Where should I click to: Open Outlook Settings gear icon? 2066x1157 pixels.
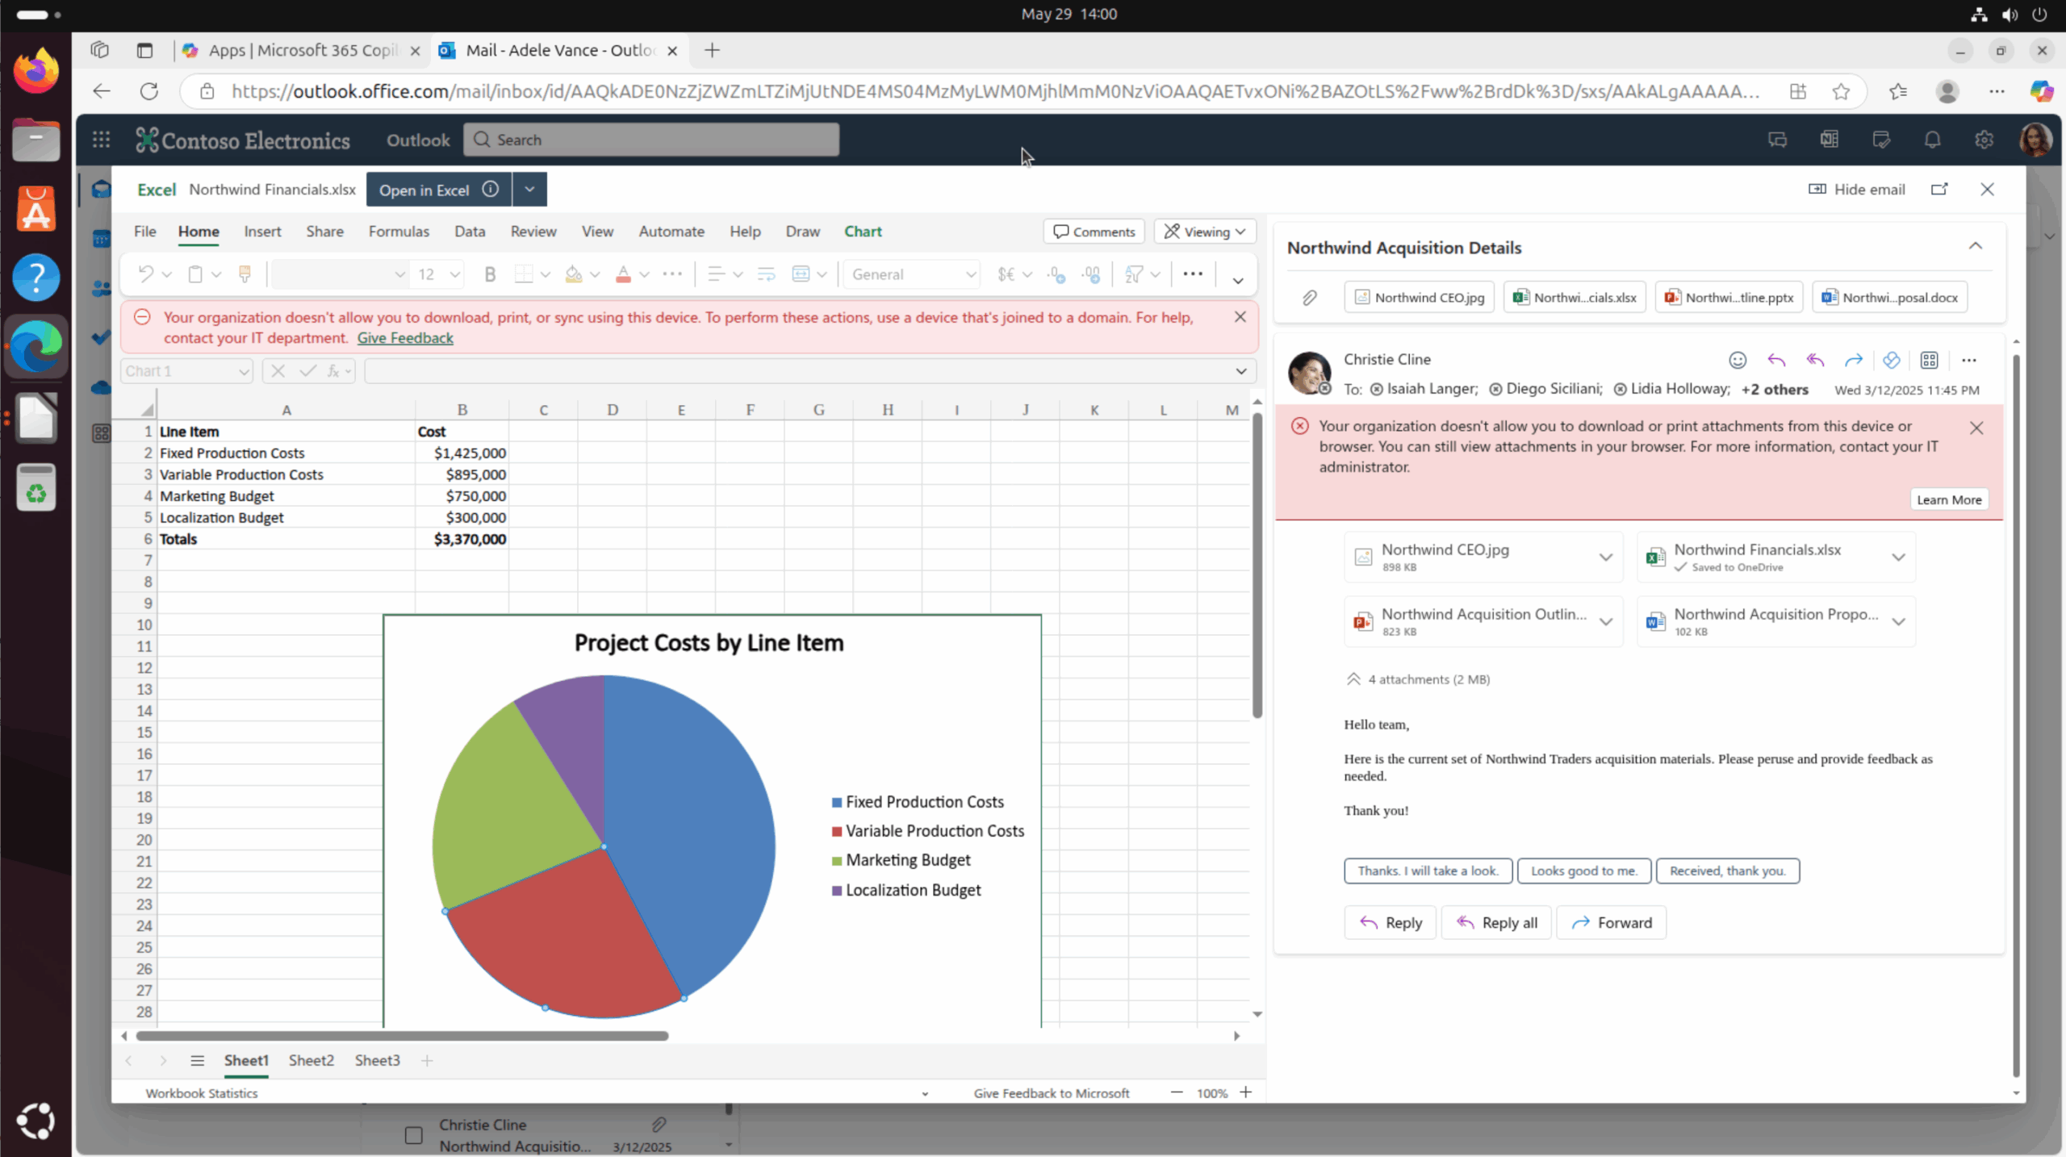(1984, 140)
